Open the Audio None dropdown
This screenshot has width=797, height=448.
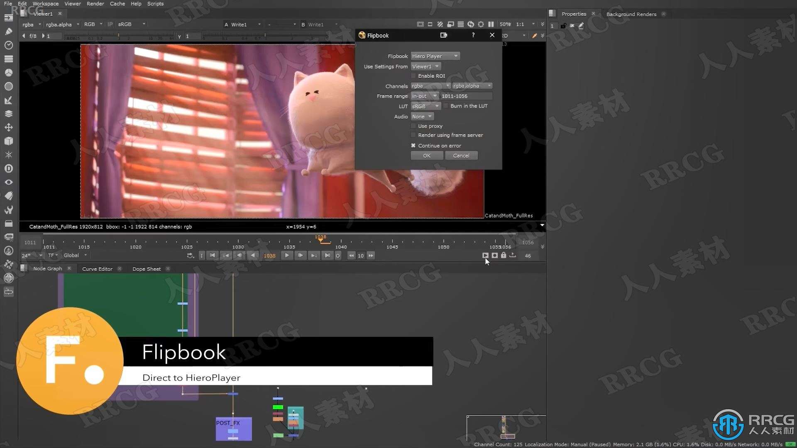click(422, 117)
